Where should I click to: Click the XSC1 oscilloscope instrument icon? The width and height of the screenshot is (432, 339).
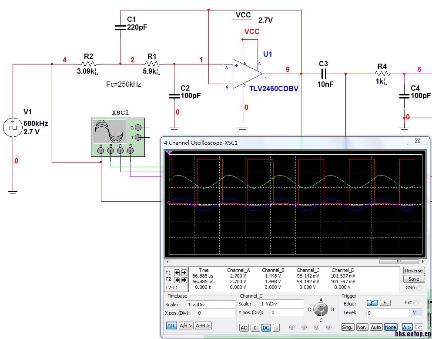tap(118, 137)
